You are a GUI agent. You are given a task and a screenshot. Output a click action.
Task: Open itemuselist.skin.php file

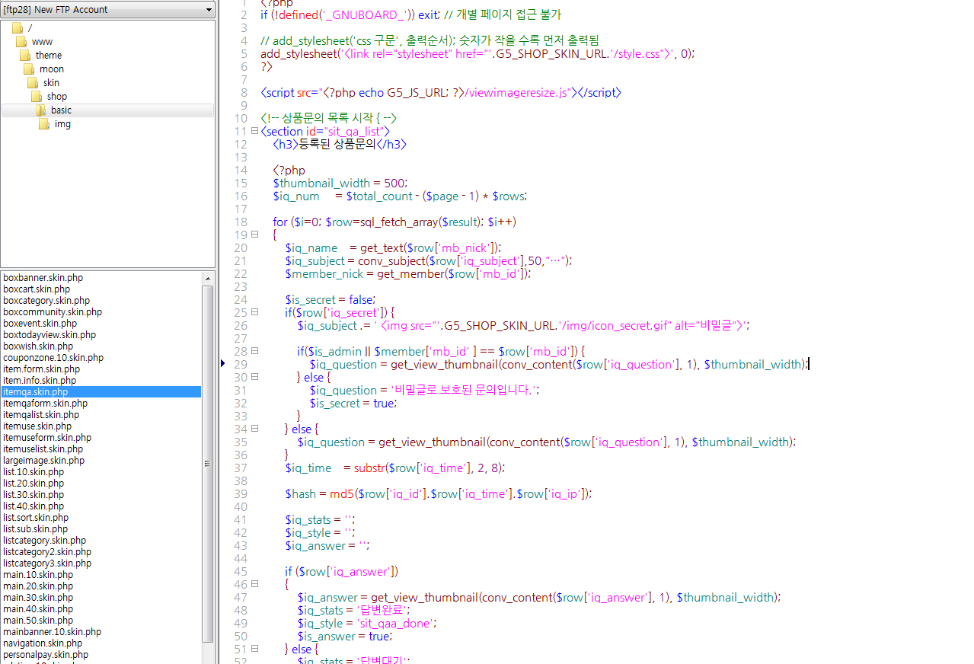point(43,449)
